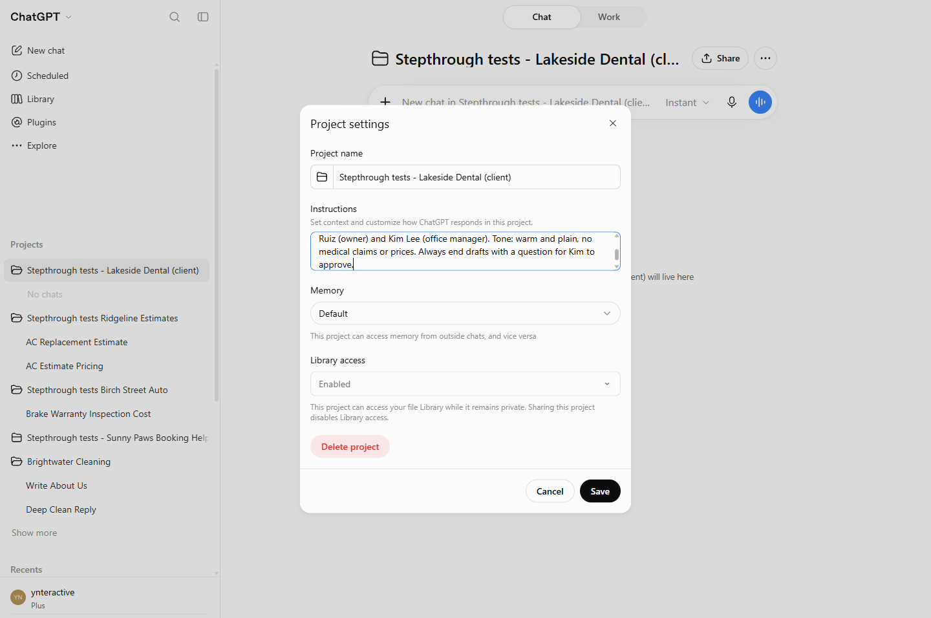Viewport: 931px width, 618px height.
Task: Click the folder icon next to project title
Action: (380, 59)
